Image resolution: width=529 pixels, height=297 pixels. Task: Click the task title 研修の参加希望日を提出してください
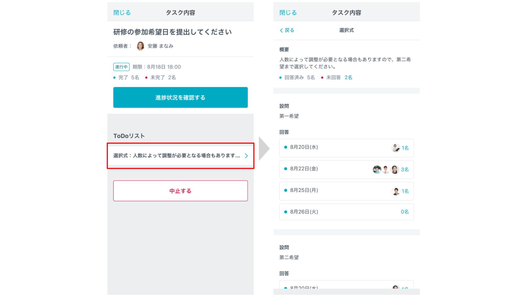172,32
